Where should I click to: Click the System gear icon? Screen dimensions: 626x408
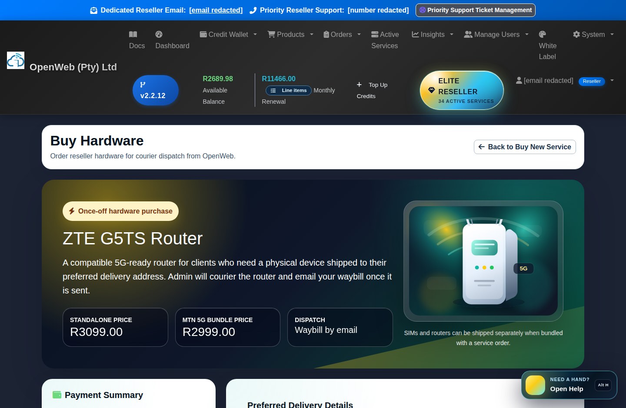click(576, 34)
